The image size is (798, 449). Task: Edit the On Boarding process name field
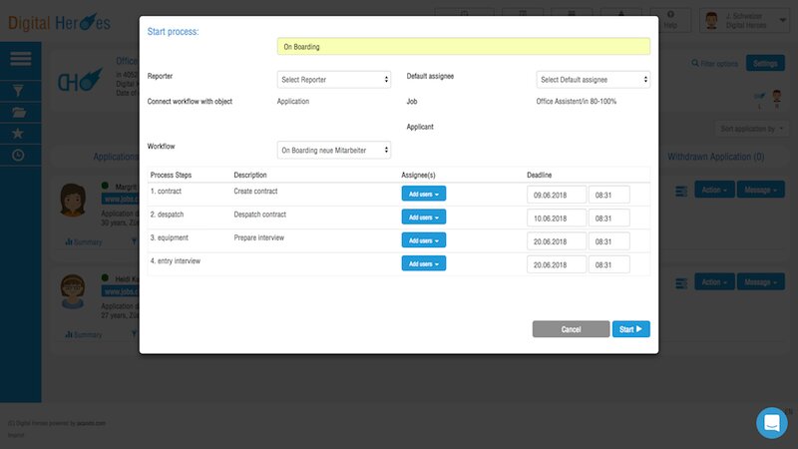(463, 46)
